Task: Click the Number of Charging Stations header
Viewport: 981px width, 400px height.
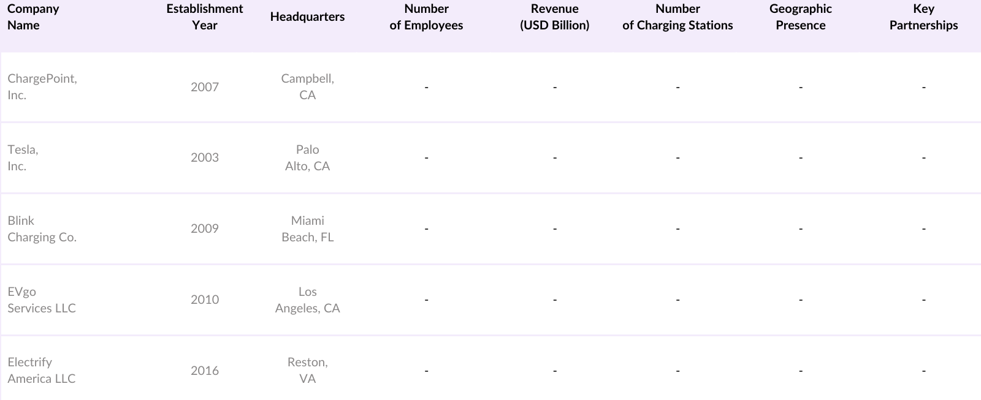Action: (678, 17)
